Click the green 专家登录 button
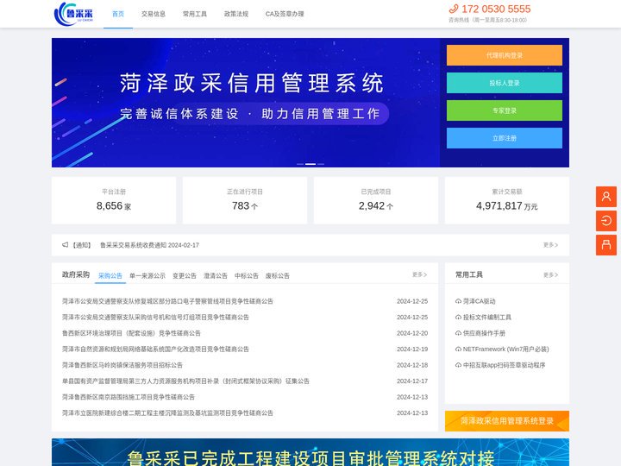The image size is (621, 466). coord(505,110)
